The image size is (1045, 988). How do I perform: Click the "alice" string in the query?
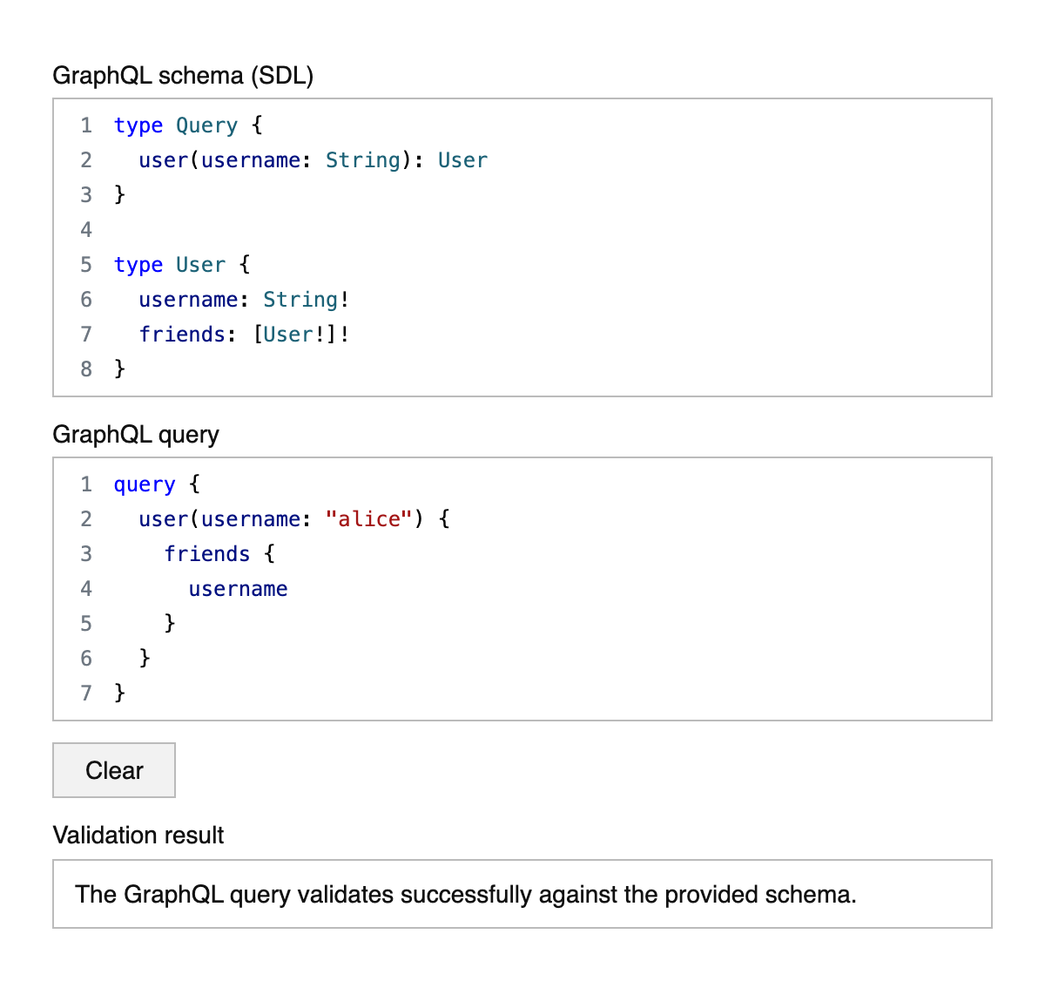(368, 519)
